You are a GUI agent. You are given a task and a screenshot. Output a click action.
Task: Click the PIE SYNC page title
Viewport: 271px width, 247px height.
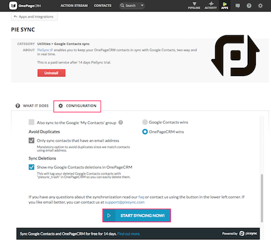coord(23,30)
